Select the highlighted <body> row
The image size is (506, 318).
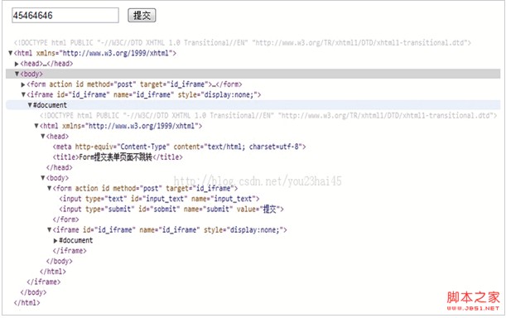click(x=253, y=74)
